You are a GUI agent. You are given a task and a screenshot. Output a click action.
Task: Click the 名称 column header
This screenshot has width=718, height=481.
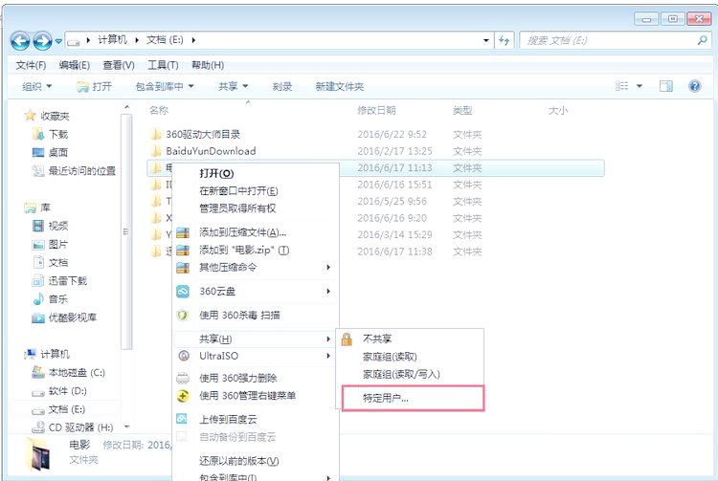pos(158,110)
